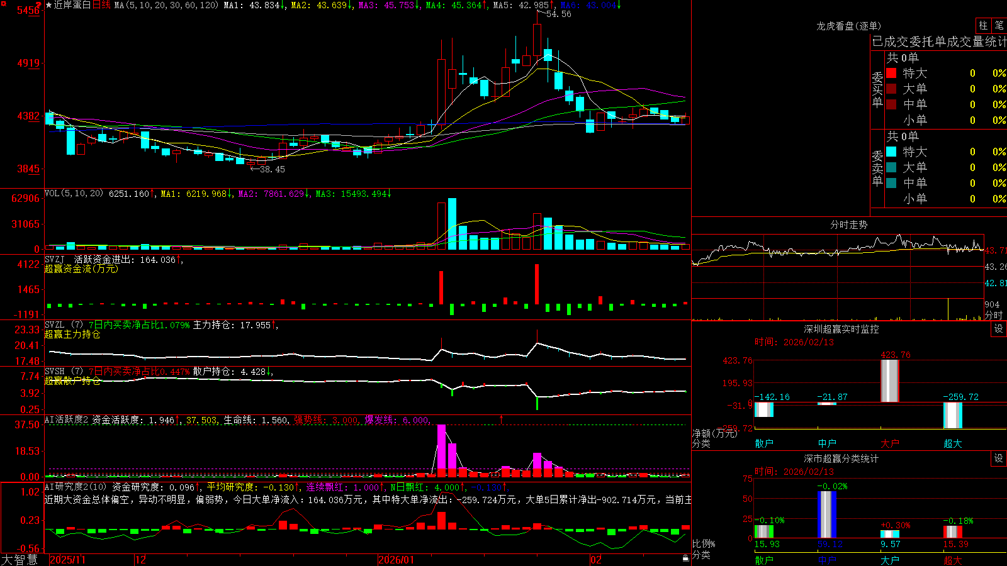Click the red arrow marker on the 爆发线
The image size is (1007, 566).
click(x=502, y=419)
